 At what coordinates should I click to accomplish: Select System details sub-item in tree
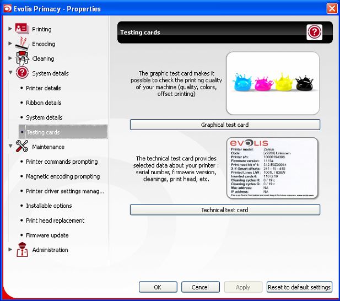click(44, 117)
